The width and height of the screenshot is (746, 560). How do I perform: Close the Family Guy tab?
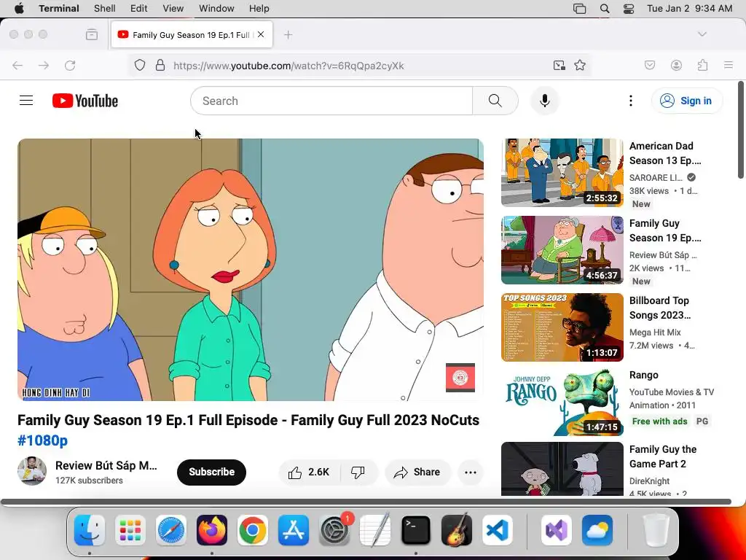[x=261, y=34]
